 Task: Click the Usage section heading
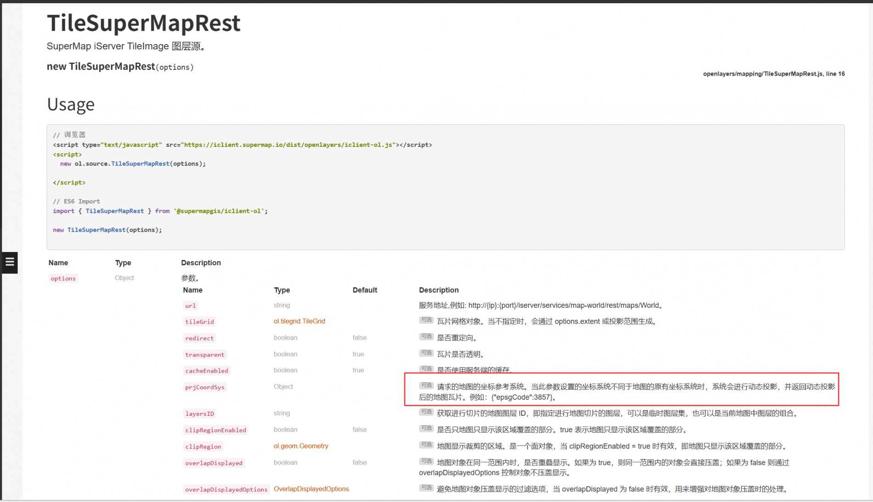pos(71,105)
